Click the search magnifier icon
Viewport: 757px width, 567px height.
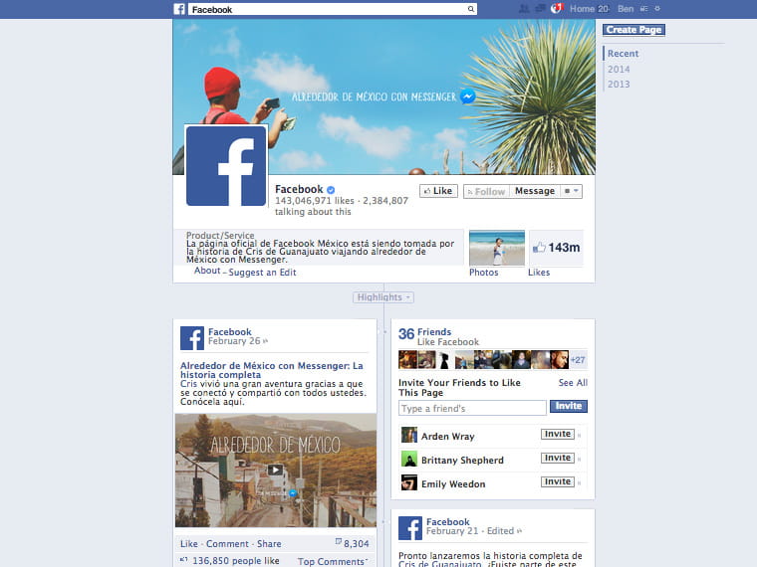[x=471, y=9]
